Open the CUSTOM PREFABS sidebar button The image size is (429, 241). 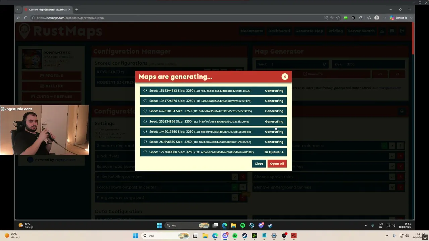(x=52, y=96)
